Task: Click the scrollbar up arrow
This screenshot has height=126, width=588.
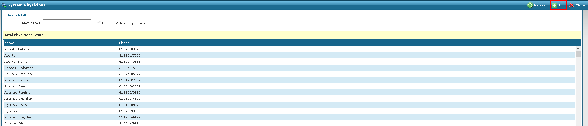Action: (x=578, y=49)
